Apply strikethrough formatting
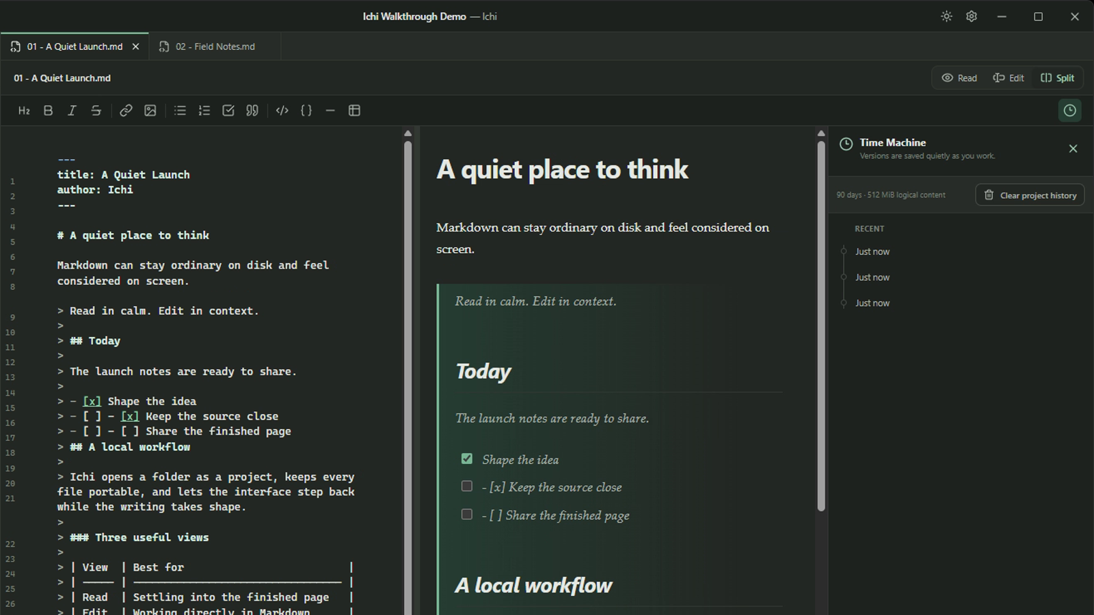 point(96,111)
